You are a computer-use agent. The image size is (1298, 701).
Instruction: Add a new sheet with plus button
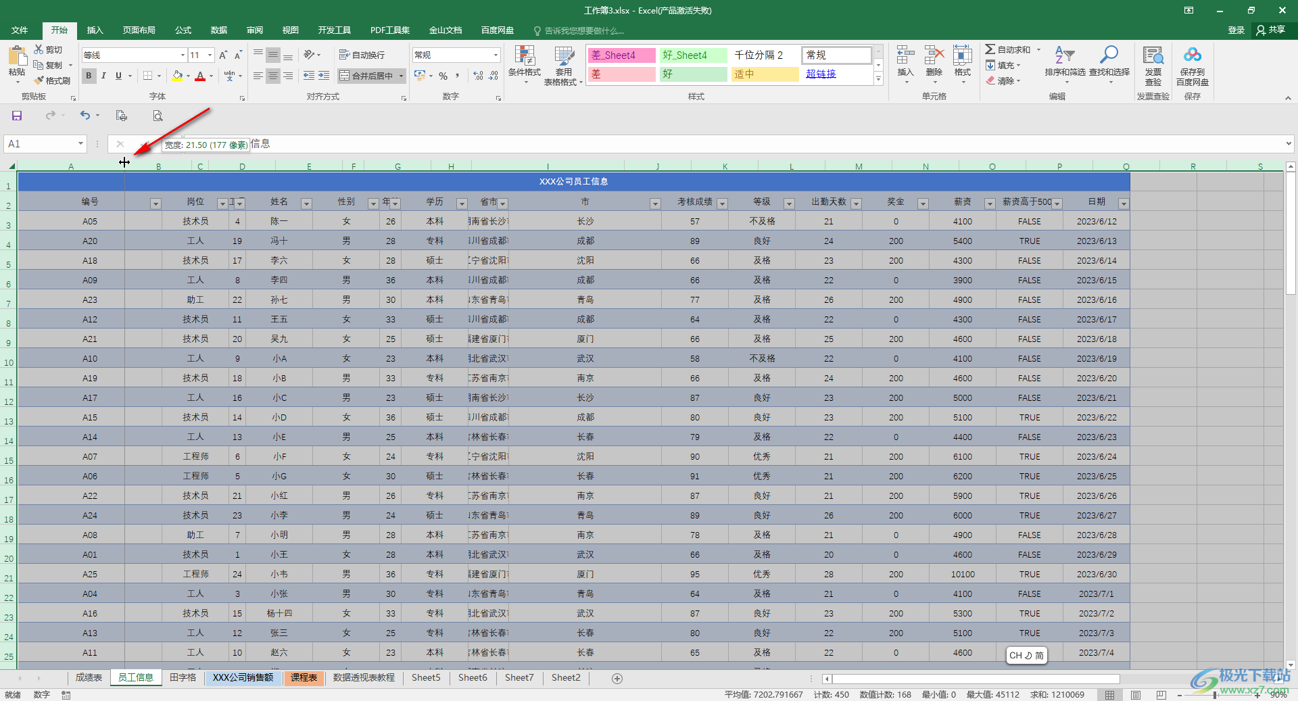(617, 678)
